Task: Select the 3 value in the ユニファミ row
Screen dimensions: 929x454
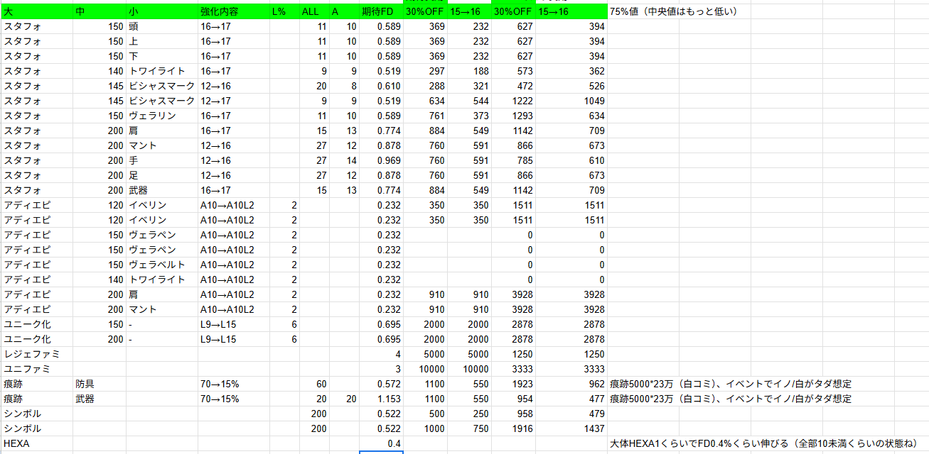Action: click(x=382, y=369)
